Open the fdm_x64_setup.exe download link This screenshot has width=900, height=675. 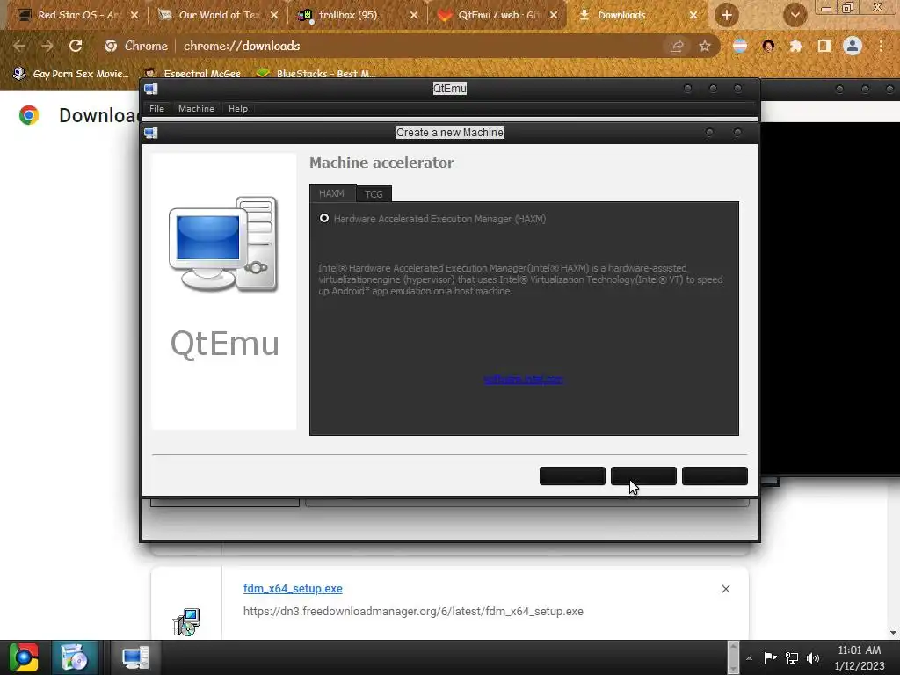pyautogui.click(x=293, y=588)
